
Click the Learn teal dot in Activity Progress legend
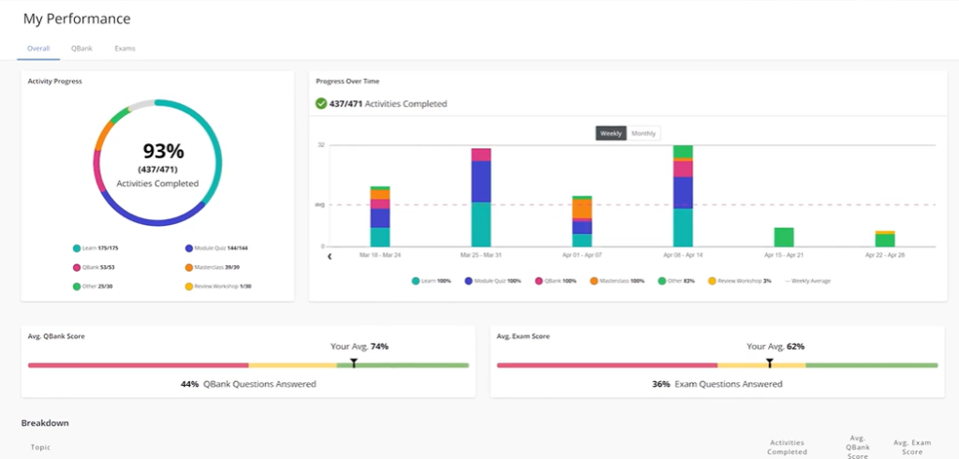point(77,248)
